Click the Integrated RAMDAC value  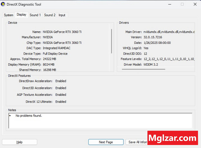[56, 48]
